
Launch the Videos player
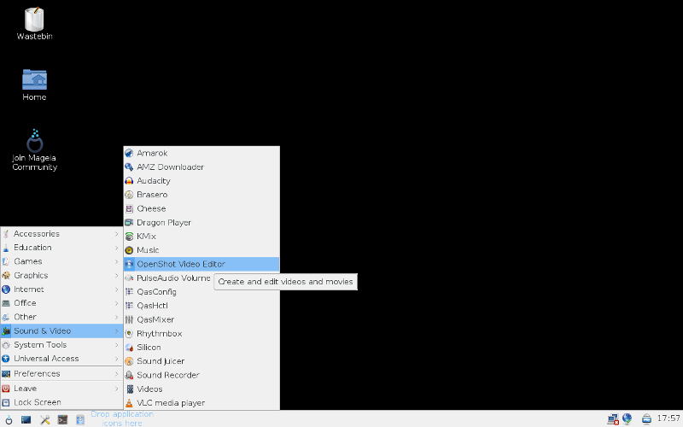point(201,389)
